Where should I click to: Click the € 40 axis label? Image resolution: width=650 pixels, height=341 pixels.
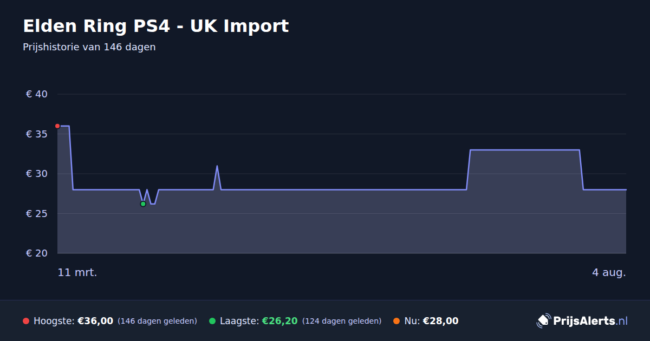click(x=37, y=94)
